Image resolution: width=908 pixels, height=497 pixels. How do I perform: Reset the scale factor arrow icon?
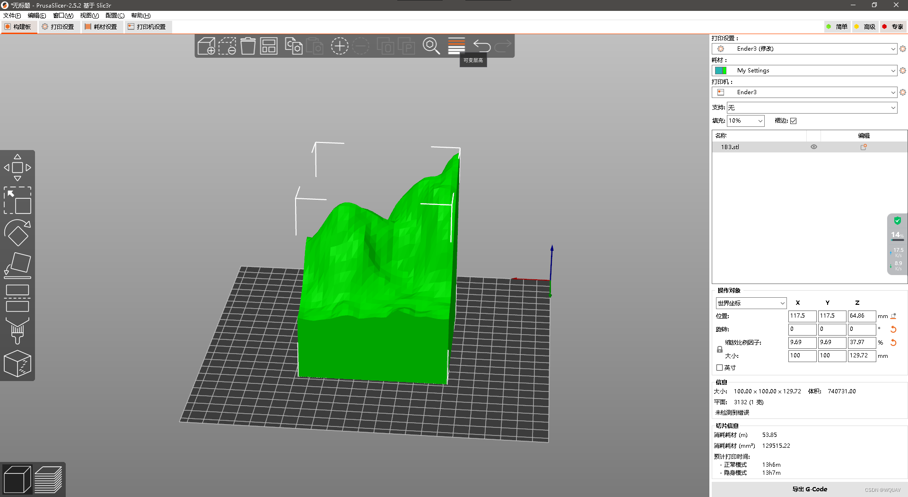tap(893, 342)
